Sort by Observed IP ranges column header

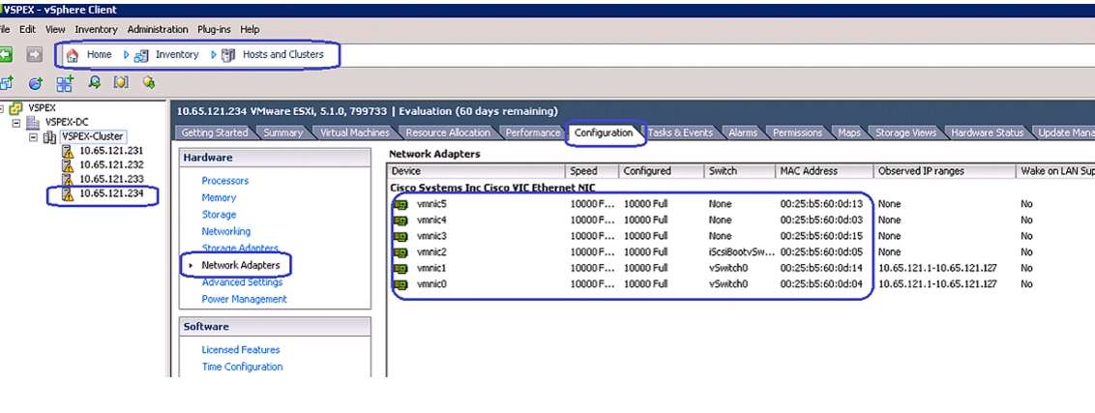pyautogui.click(x=944, y=171)
